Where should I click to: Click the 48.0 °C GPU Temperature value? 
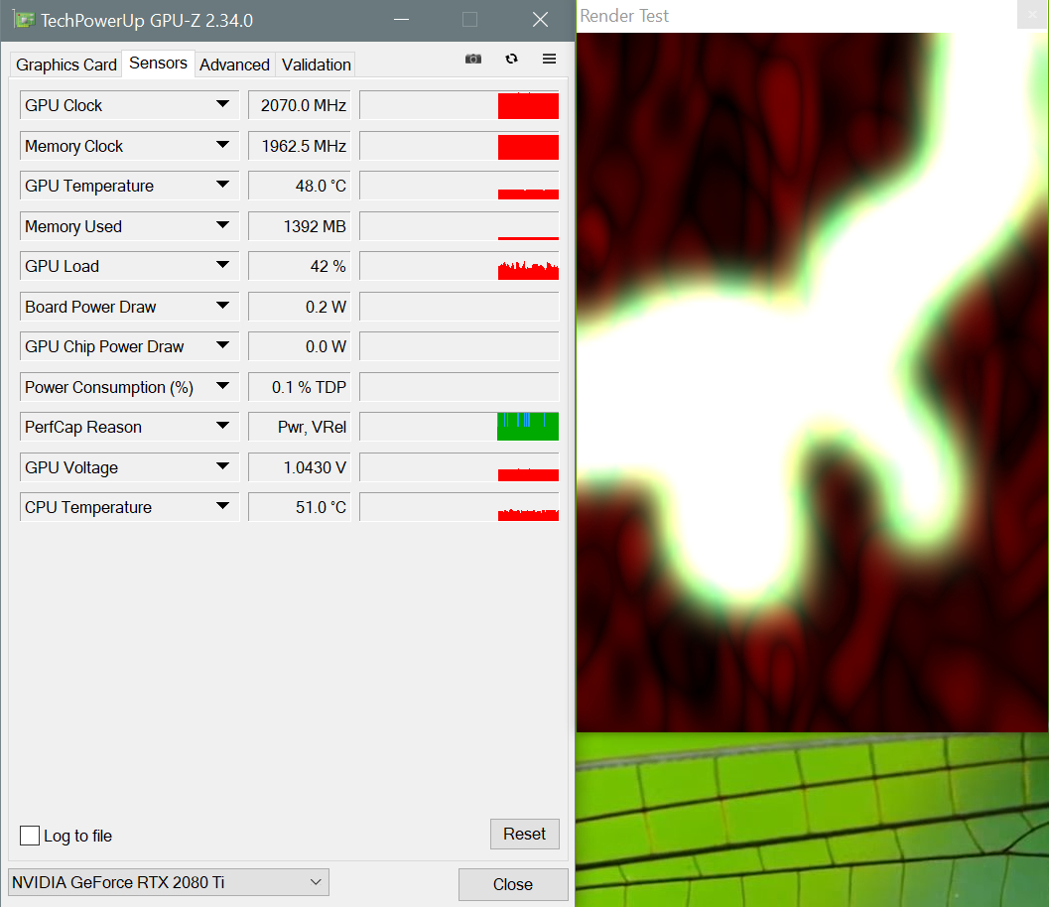(x=300, y=186)
